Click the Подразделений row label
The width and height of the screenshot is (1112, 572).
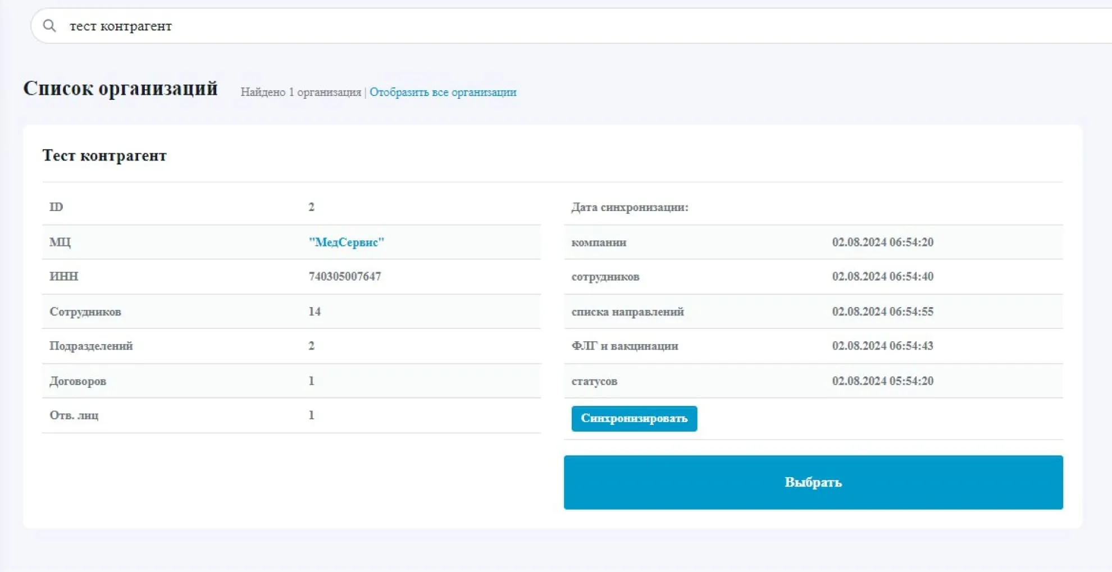point(91,346)
